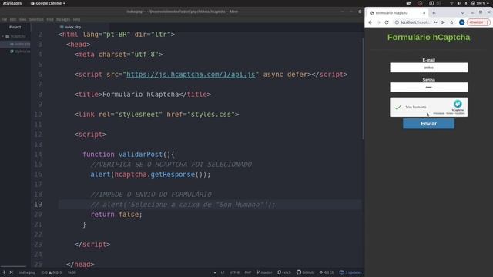Click the index.php file path in status bar
Viewport: 493px width, 277px height.
27,272
